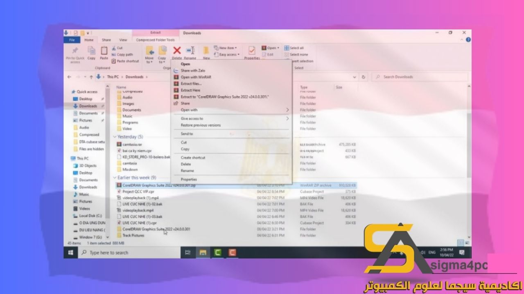Open the ribbon Open dropdown arrow
Viewport: 524px width, 294px height.
pos(278,48)
